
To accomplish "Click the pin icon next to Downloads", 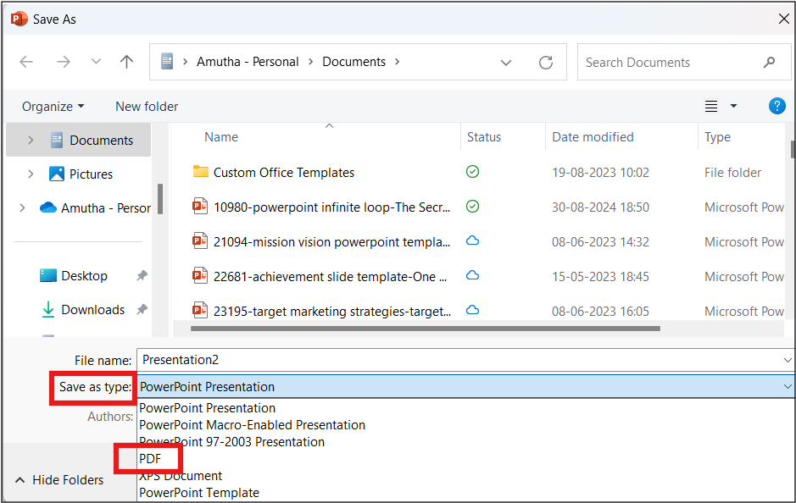I will 142,309.
